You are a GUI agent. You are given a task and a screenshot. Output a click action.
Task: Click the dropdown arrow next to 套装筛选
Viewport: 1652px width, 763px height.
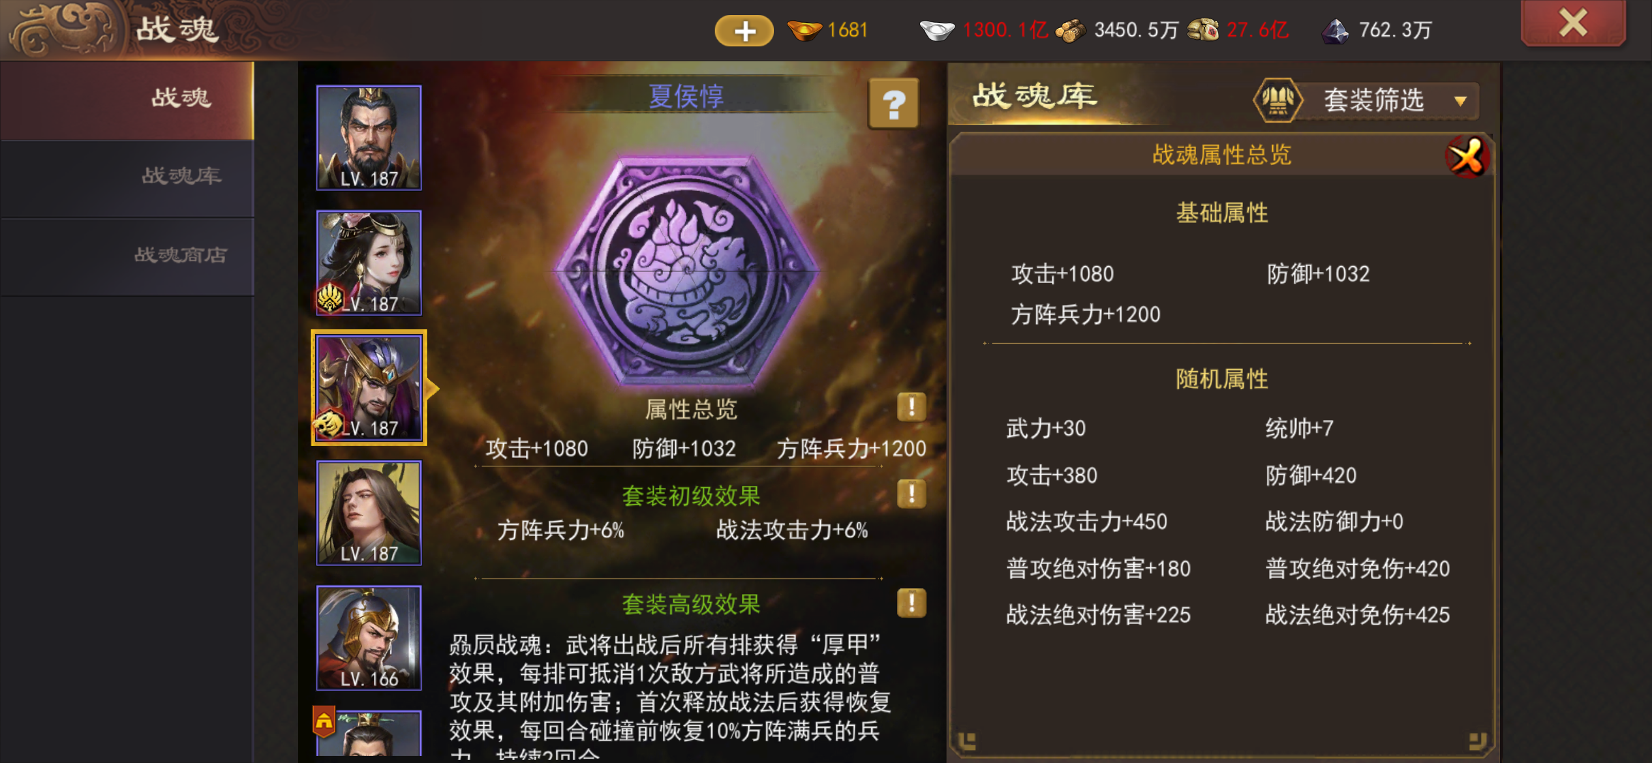point(1460,102)
